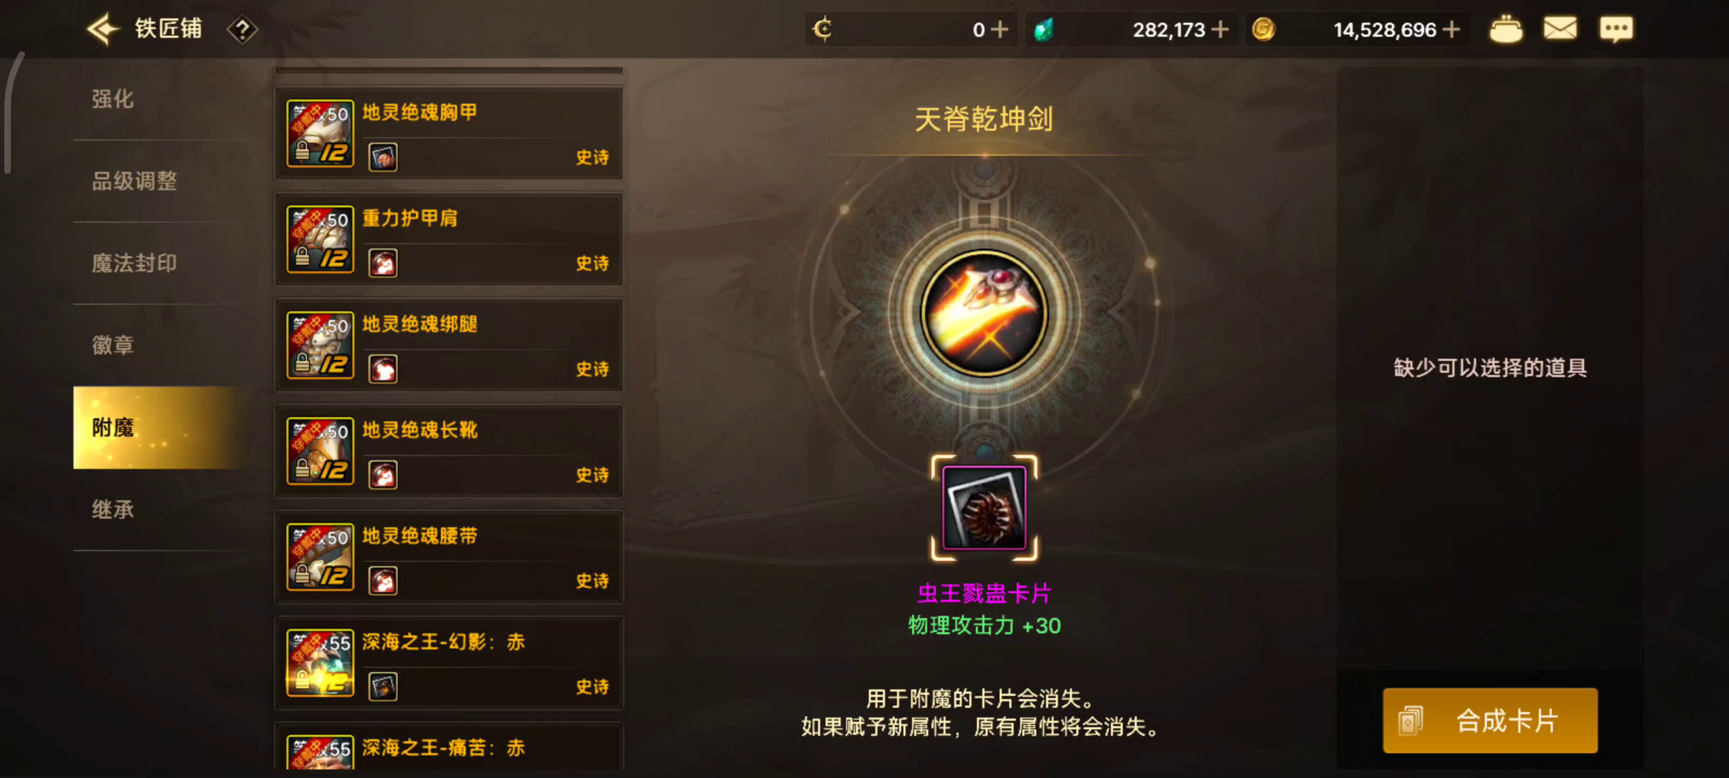
Task: Open the mail envelope icon
Action: (x=1560, y=29)
